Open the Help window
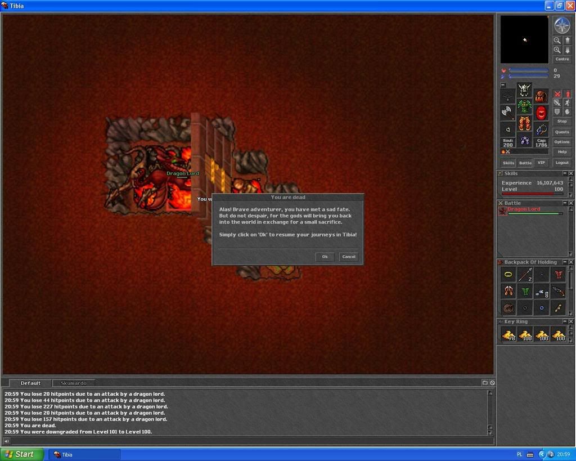This screenshot has height=461, width=576. point(562,152)
